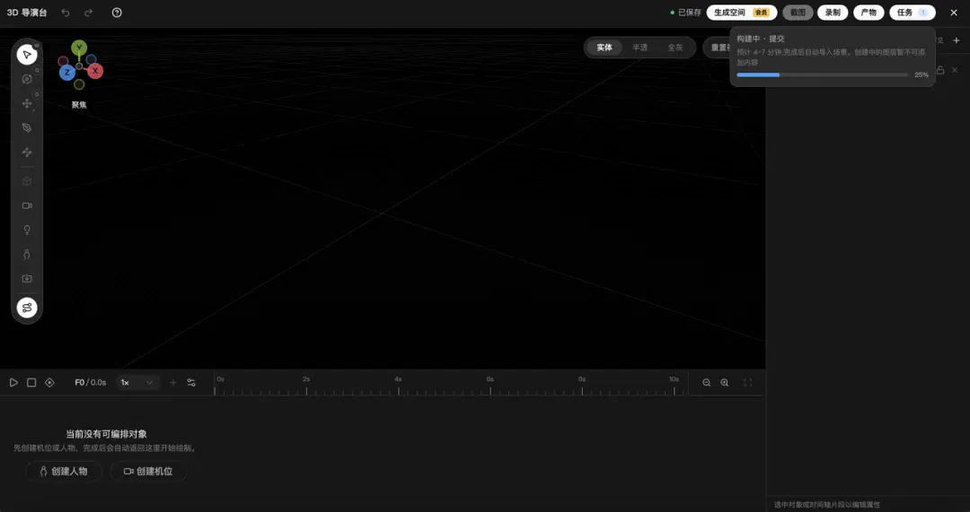Switch viewport to 半透 translucent mode
Image resolution: width=970 pixels, height=512 pixels.
click(639, 48)
